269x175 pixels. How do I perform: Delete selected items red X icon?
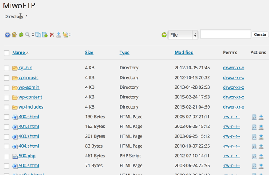point(52,35)
